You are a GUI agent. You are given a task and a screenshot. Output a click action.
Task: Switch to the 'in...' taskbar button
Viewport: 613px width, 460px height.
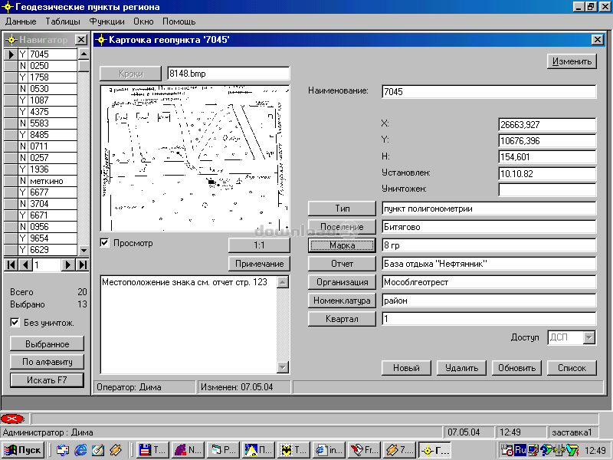[329, 450]
